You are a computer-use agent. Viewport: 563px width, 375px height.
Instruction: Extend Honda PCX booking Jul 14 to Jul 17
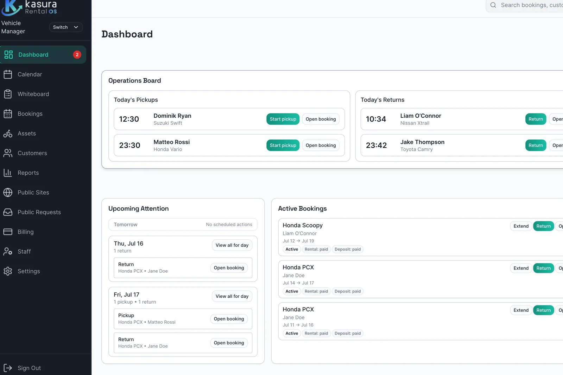521,268
